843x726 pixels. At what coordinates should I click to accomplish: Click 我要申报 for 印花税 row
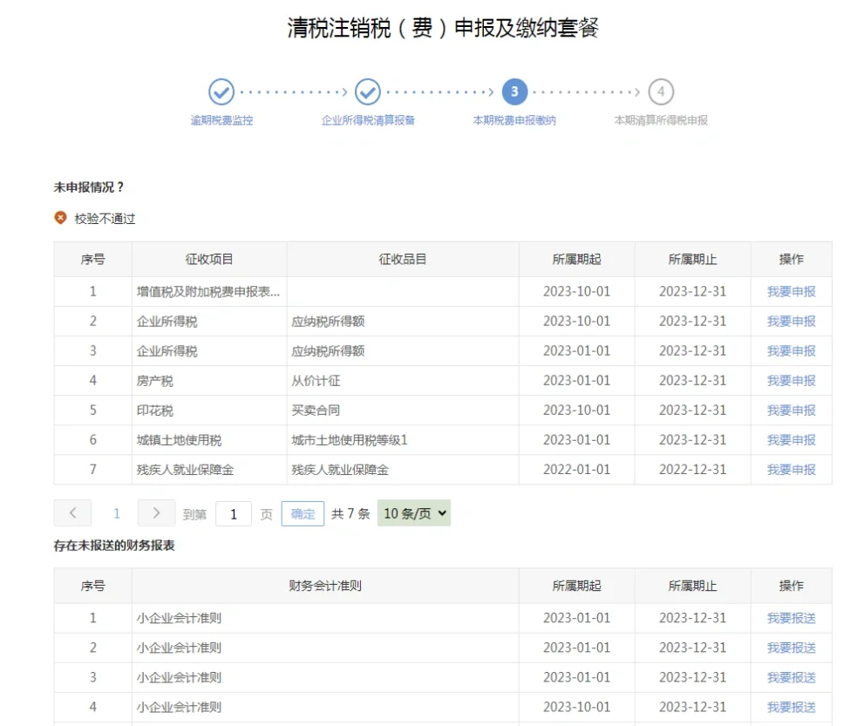coord(791,410)
